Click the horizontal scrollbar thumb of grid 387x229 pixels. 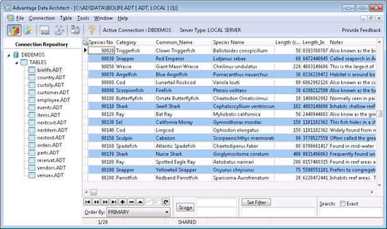coord(94,192)
